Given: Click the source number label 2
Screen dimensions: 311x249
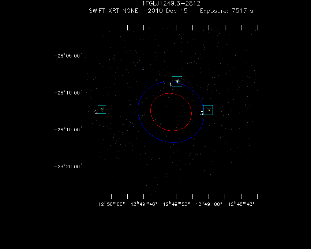Looking at the screenshot, I should click(96, 112).
